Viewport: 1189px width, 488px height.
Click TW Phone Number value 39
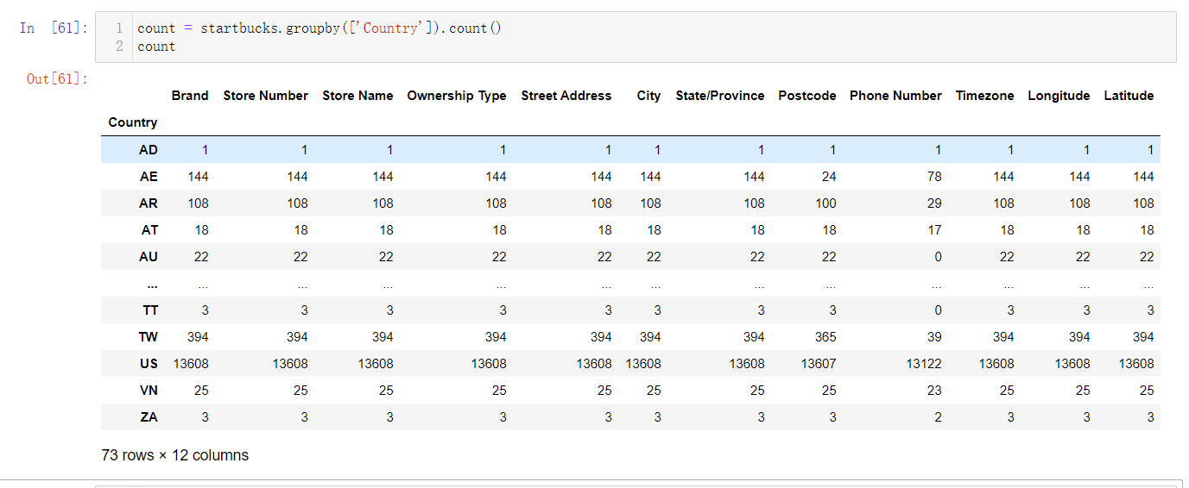coord(934,337)
